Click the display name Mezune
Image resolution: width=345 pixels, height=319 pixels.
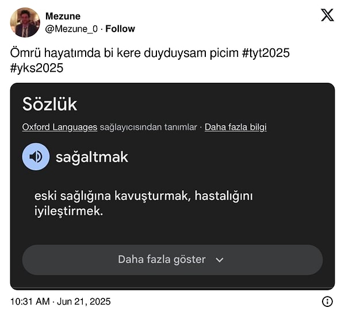(63, 16)
